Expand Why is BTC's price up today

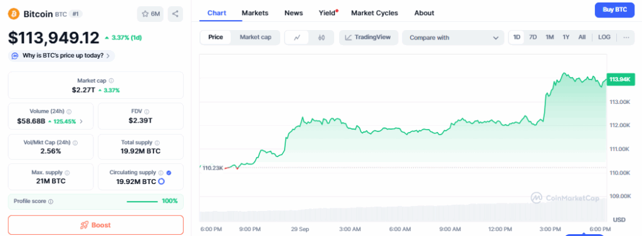[x=61, y=56]
